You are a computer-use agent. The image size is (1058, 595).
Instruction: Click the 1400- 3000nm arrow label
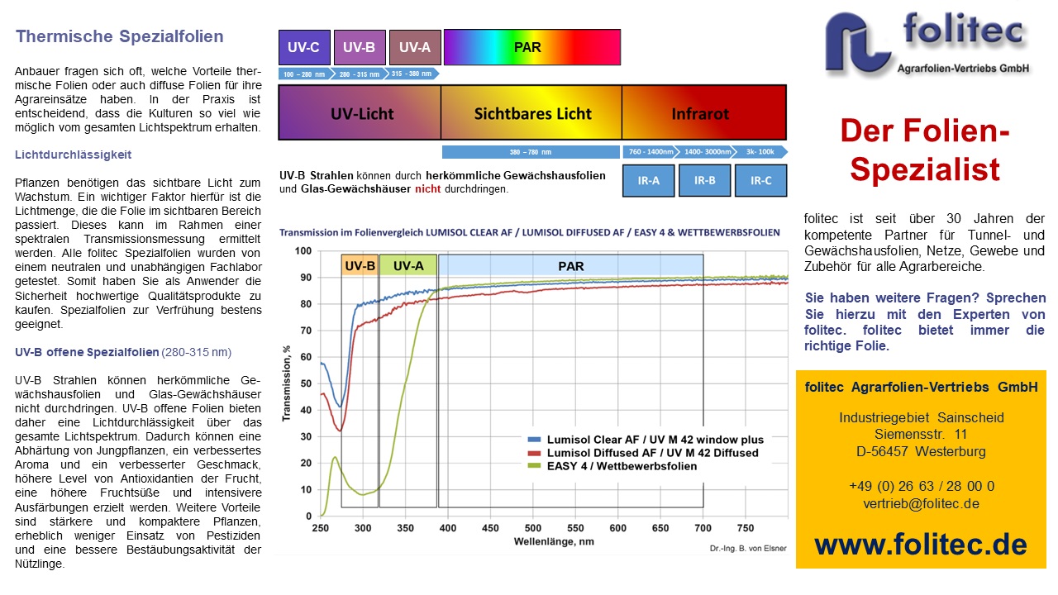pyautogui.click(x=705, y=152)
